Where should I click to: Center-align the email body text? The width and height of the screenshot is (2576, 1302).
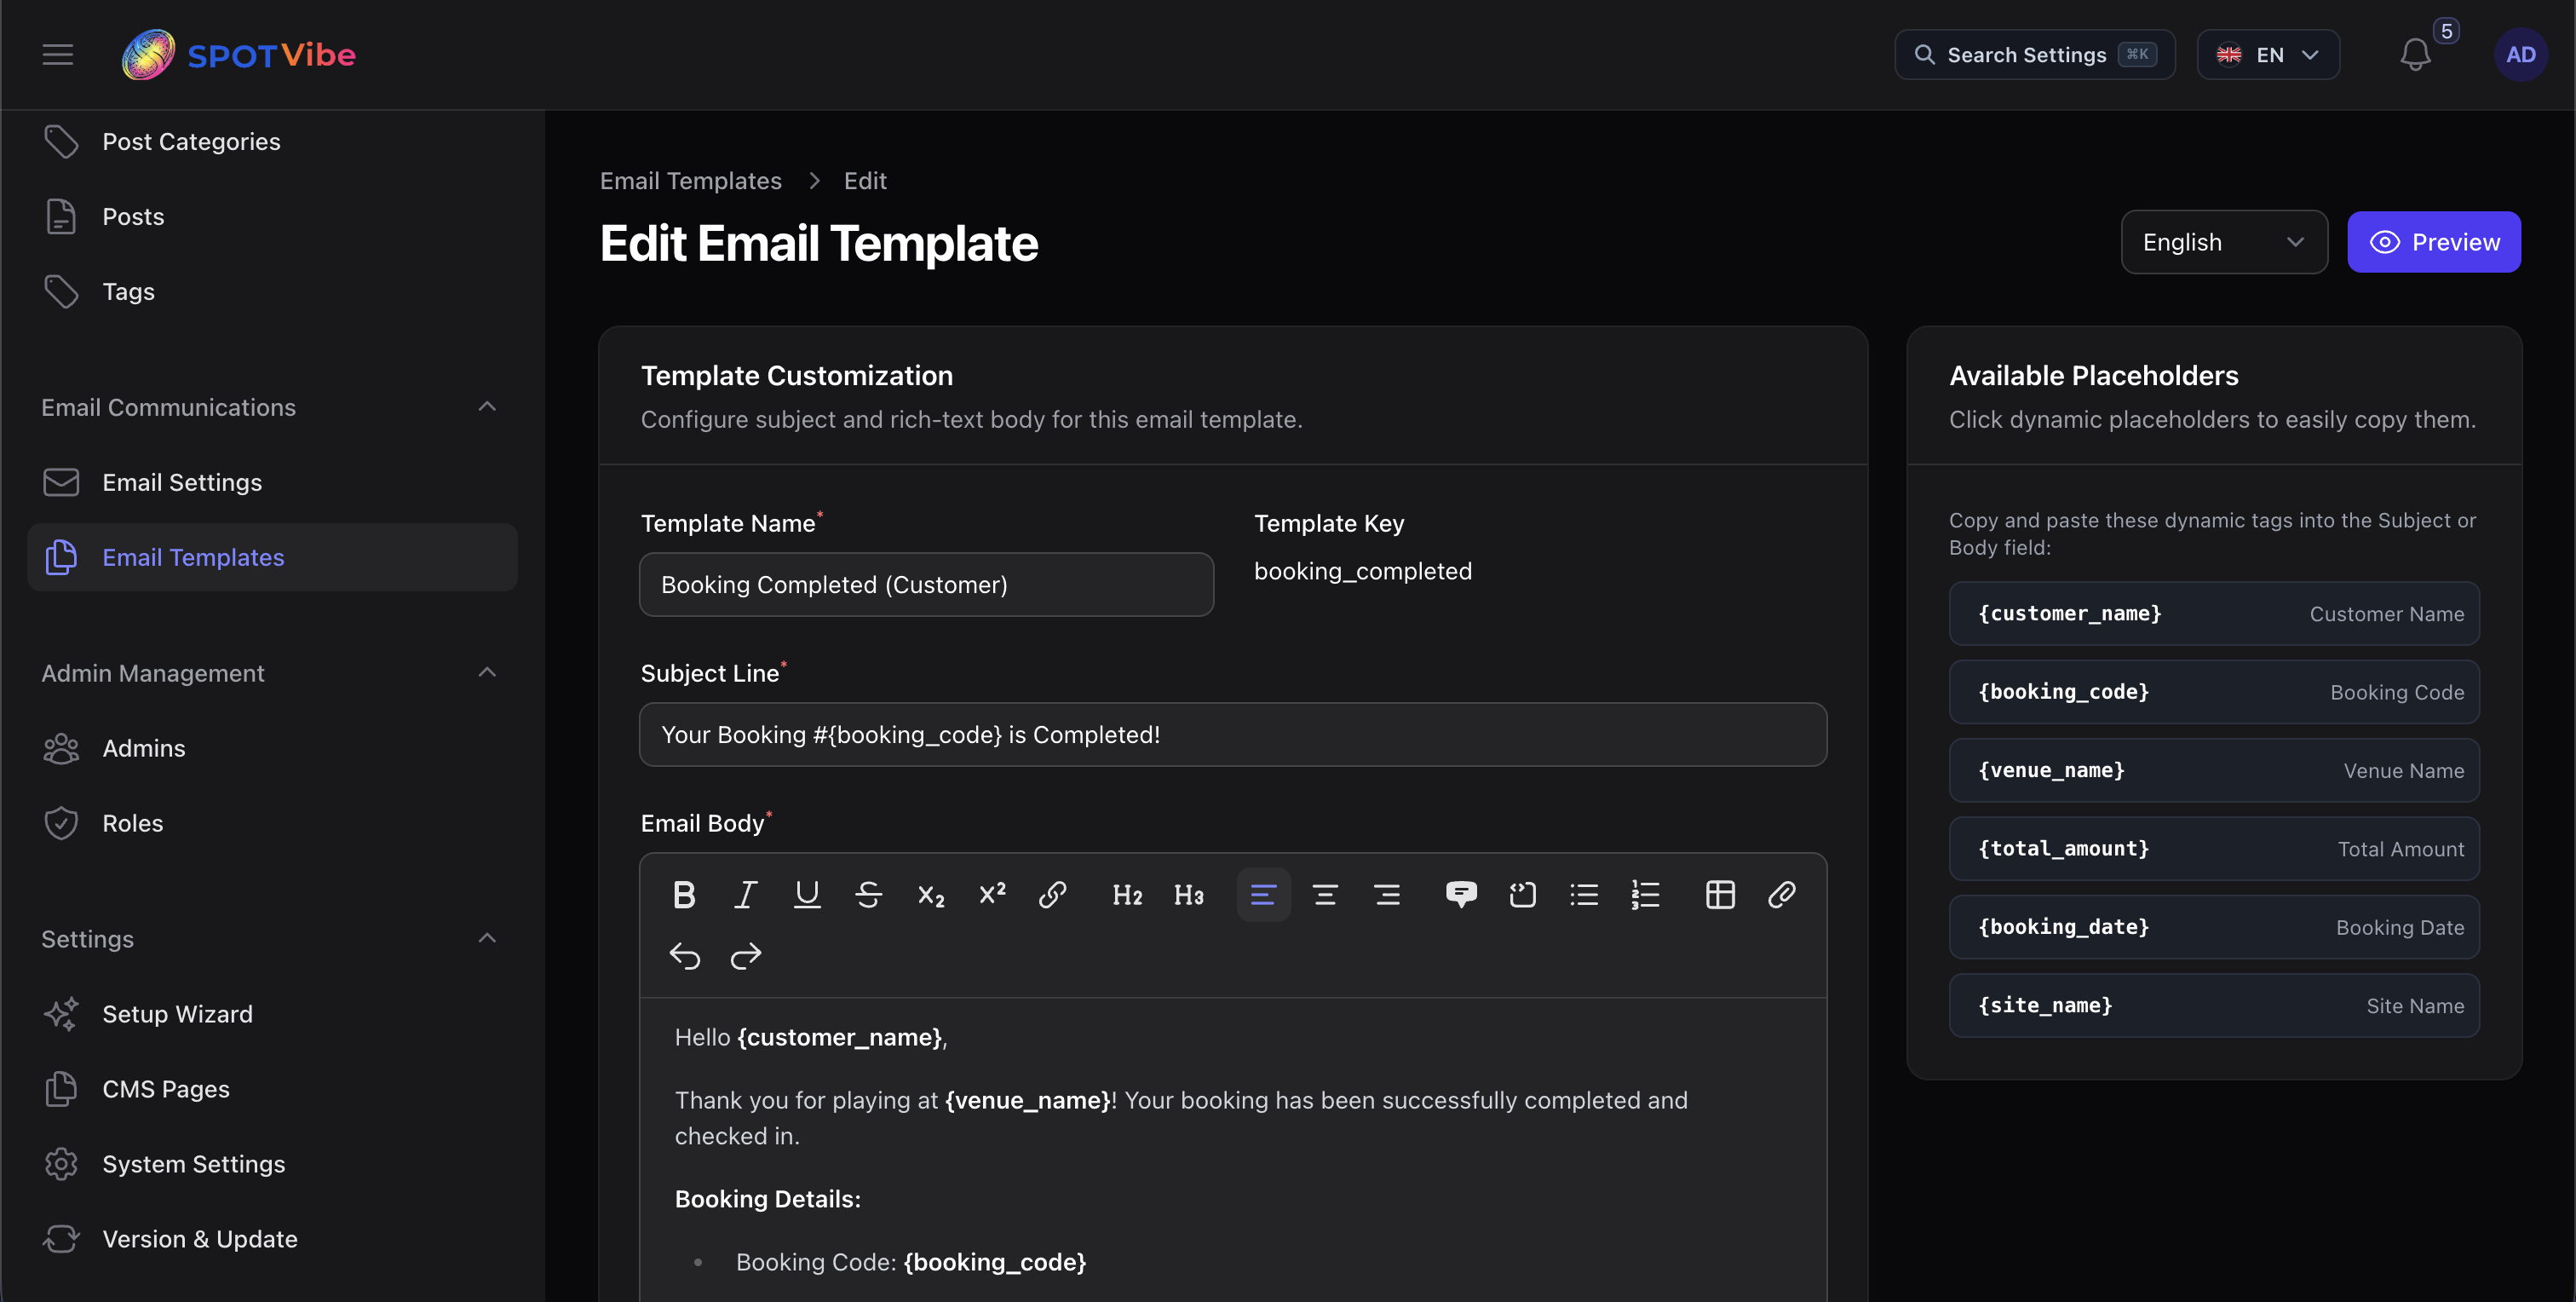point(1325,894)
